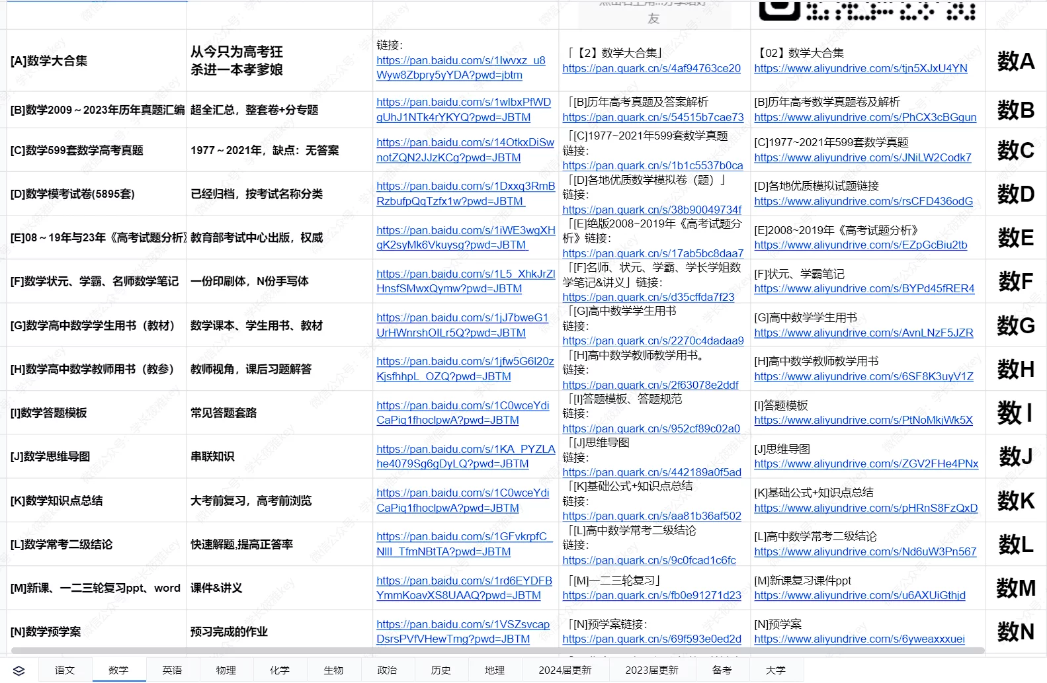This screenshot has width=1047, height=683.
Task: Click the Aliyundrive link for [G]高中数学学生用书
Action: pyautogui.click(x=863, y=333)
